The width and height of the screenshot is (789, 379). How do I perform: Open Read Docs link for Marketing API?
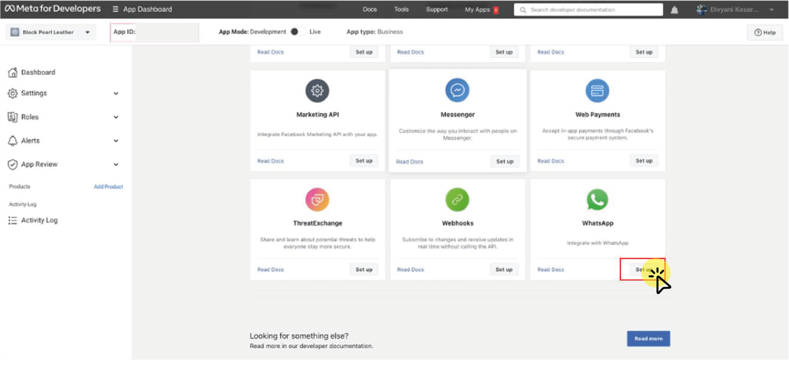coord(270,161)
